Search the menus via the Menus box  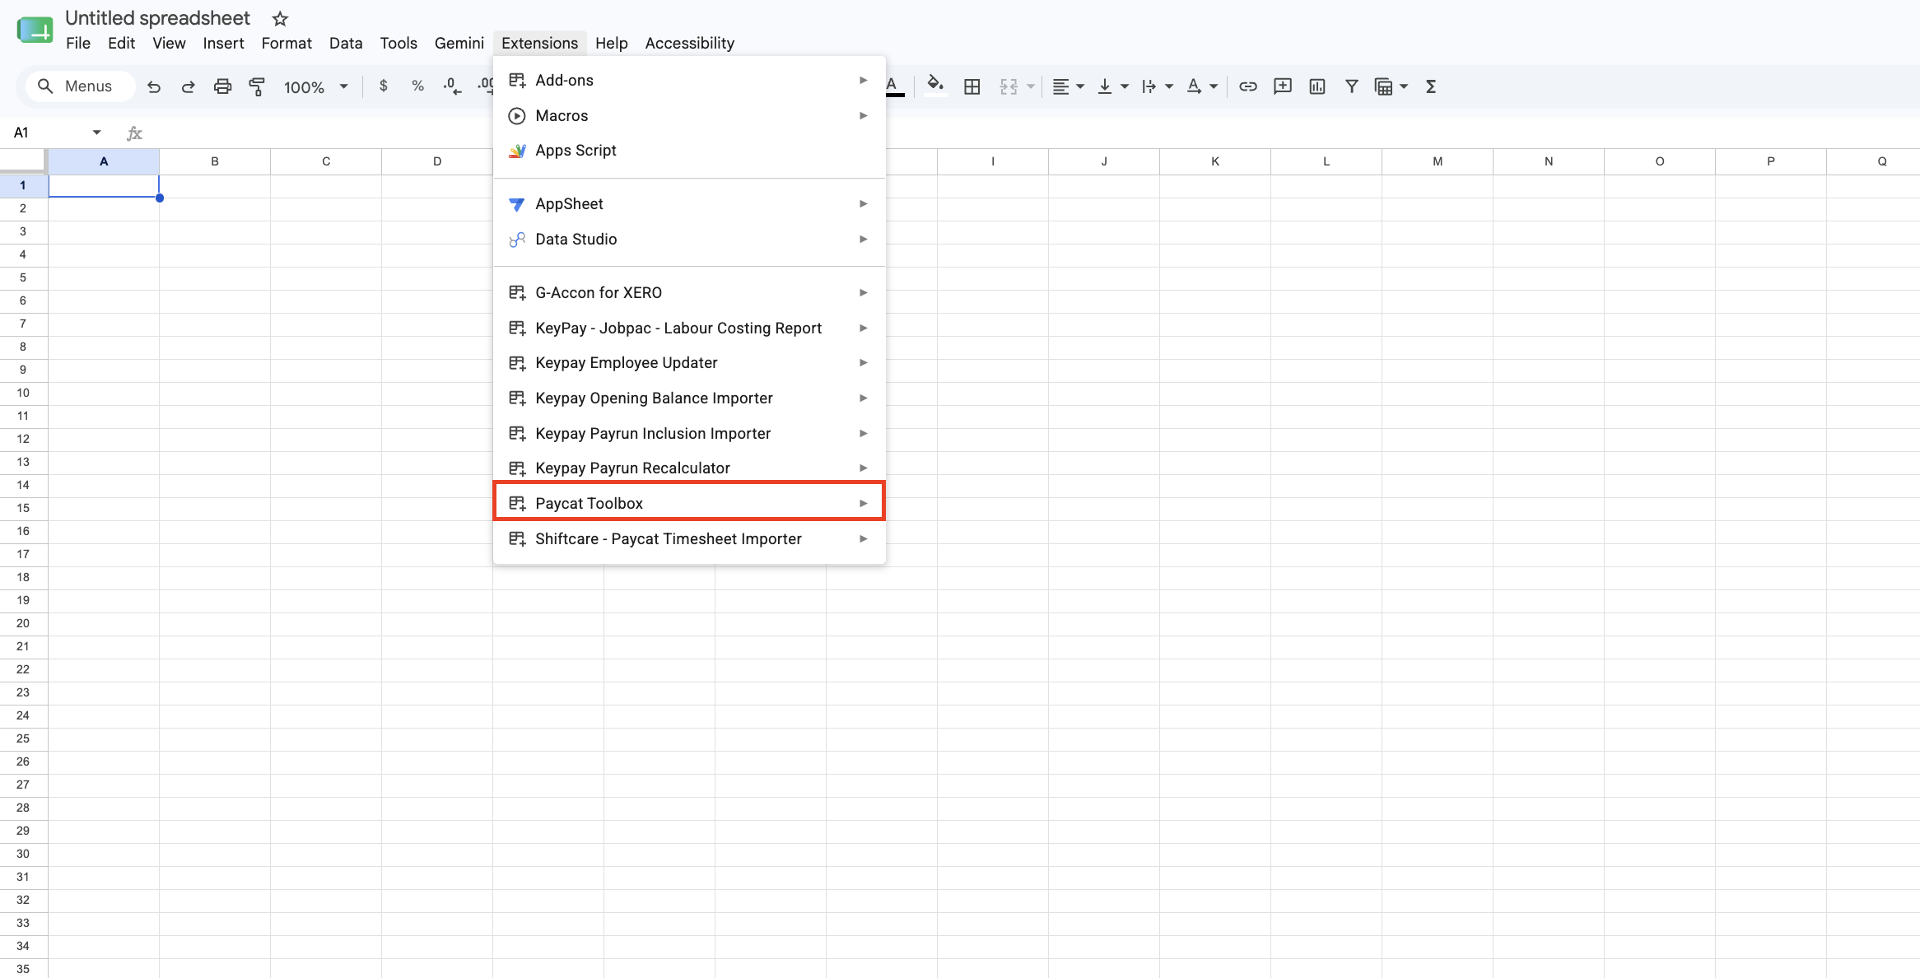click(x=80, y=86)
